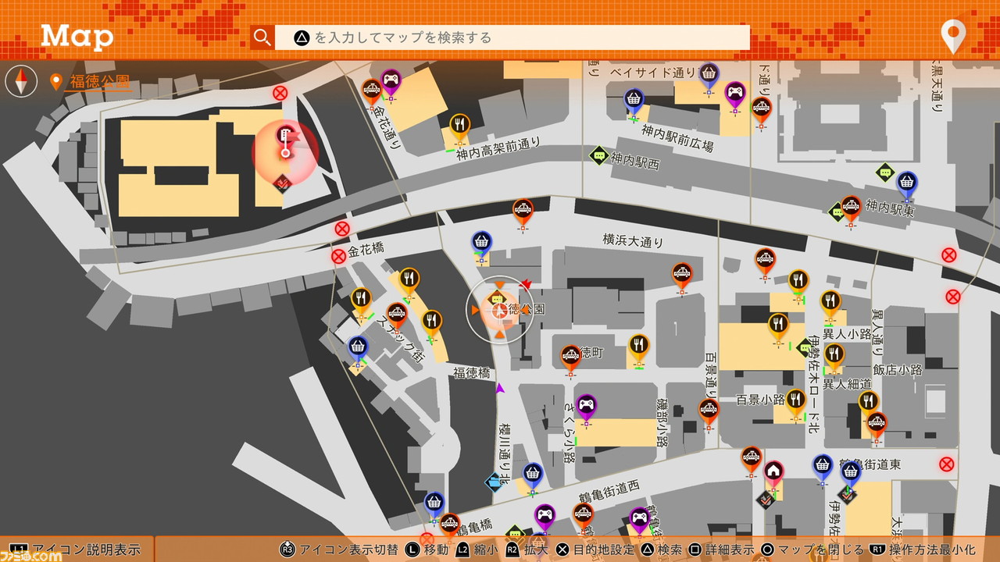Select the purple arrow marker below 福徳橋
Screen dimensions: 1000x562
[500, 388]
